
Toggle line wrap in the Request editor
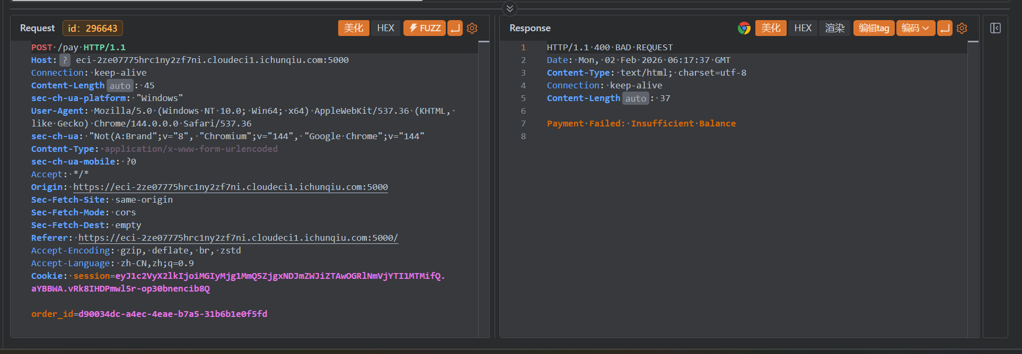tap(455, 28)
